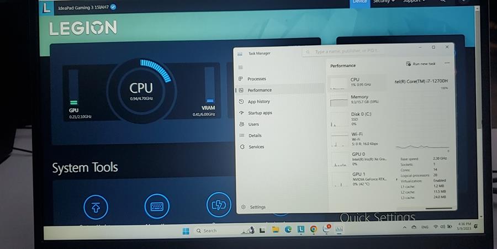Click battery icon in system tray
The image size is (497, 249).
click(x=449, y=226)
